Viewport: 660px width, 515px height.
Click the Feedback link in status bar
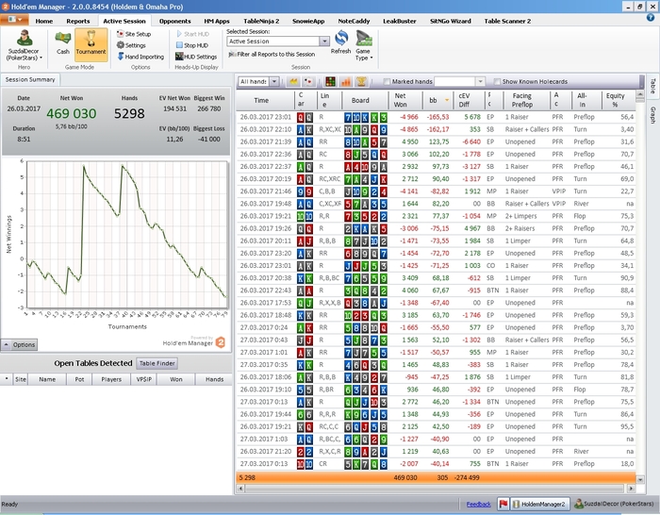pos(478,505)
